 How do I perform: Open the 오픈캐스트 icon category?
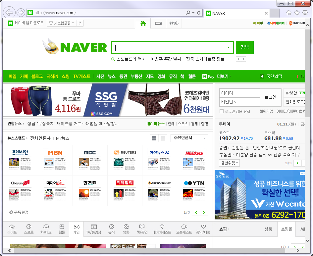pyautogui.click(x=184, y=229)
